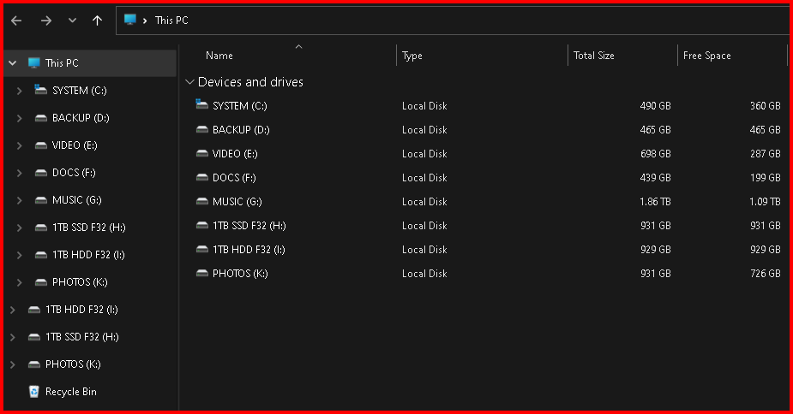Viewport: 793px width, 414px height.
Task: Click the This PC icon in address bar
Action: click(130, 20)
